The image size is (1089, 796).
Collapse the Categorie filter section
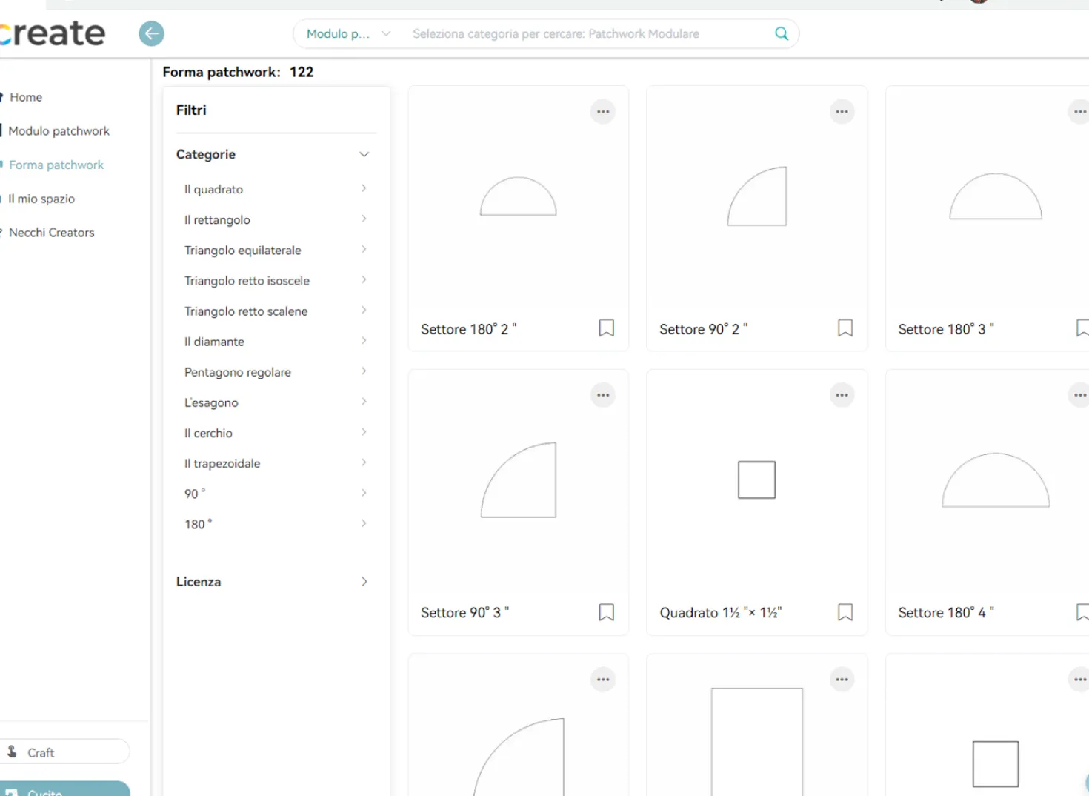click(x=364, y=154)
